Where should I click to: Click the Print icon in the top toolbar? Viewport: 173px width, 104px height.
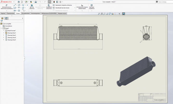tap(36, 2)
